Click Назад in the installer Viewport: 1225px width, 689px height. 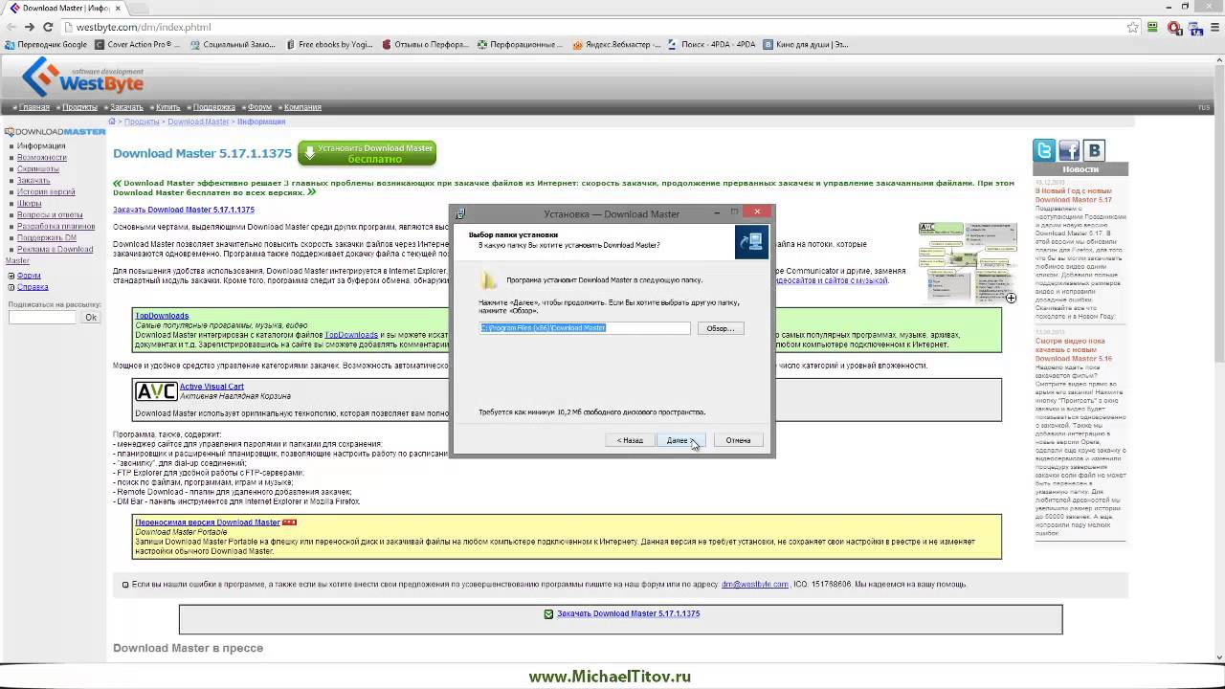(x=630, y=440)
